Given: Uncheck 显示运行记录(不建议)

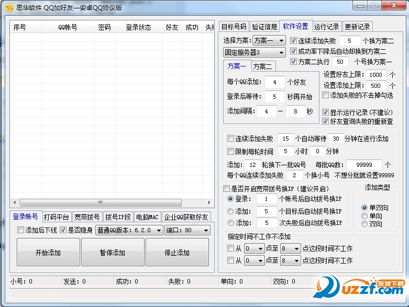Looking at the screenshot, I should (x=325, y=112).
